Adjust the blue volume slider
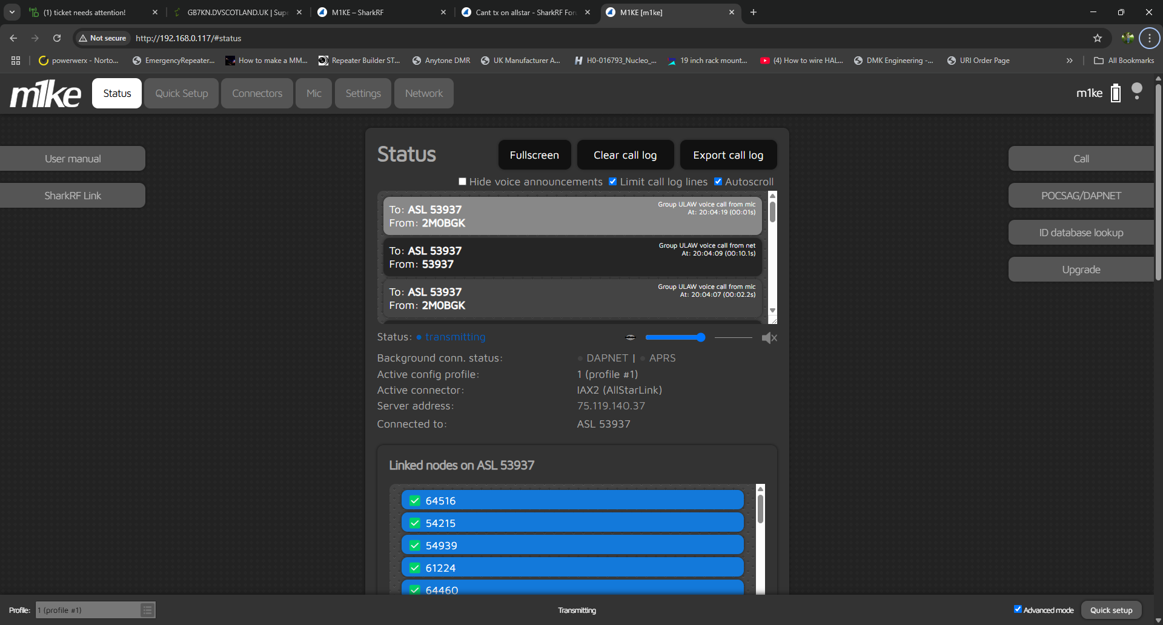The image size is (1163, 625). pyautogui.click(x=675, y=337)
